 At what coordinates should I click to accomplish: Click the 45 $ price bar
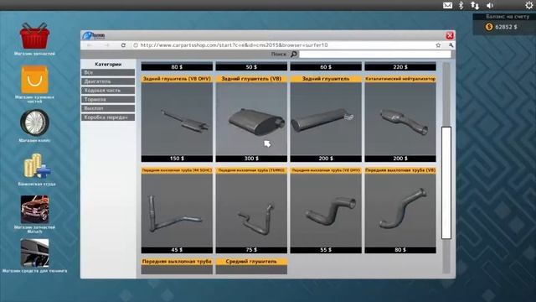177,250
